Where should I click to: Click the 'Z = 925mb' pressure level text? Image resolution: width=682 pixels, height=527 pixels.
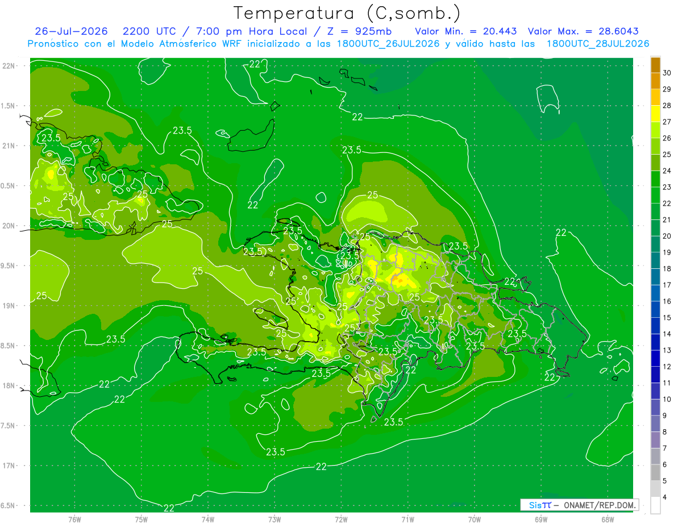tap(359, 31)
